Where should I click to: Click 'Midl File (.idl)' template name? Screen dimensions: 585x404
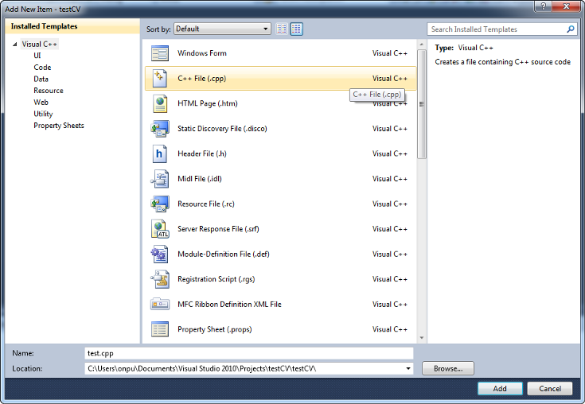point(200,178)
